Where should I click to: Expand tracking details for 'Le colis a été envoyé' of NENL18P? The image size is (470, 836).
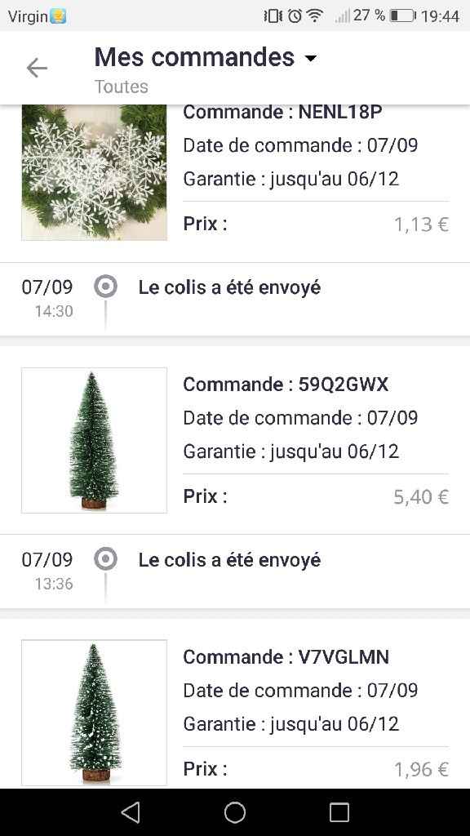[x=230, y=287]
